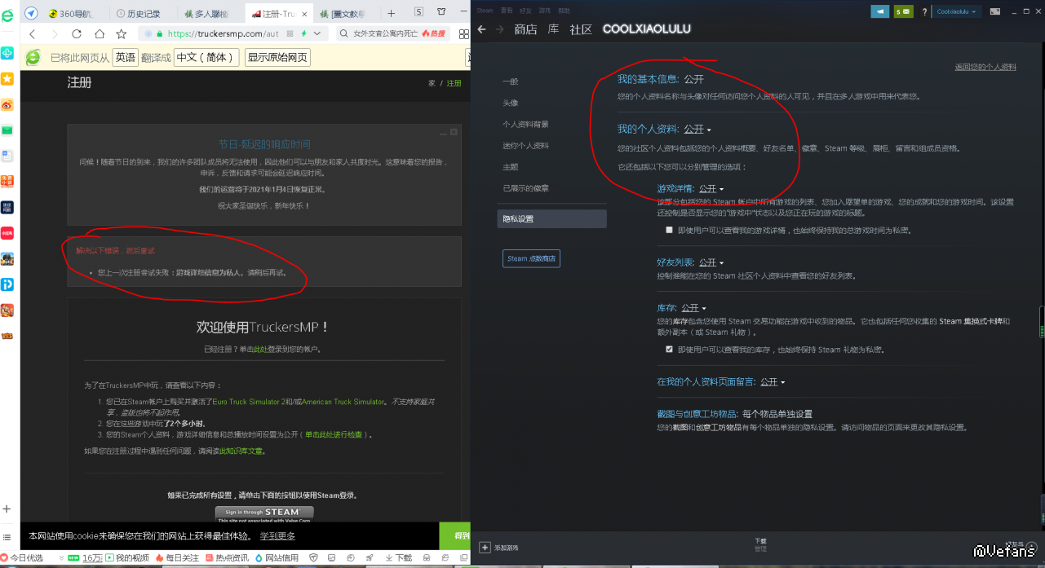Open 在我的个人资料页面留言 dropdown
Screen dimensions: 1045x568
773,381
